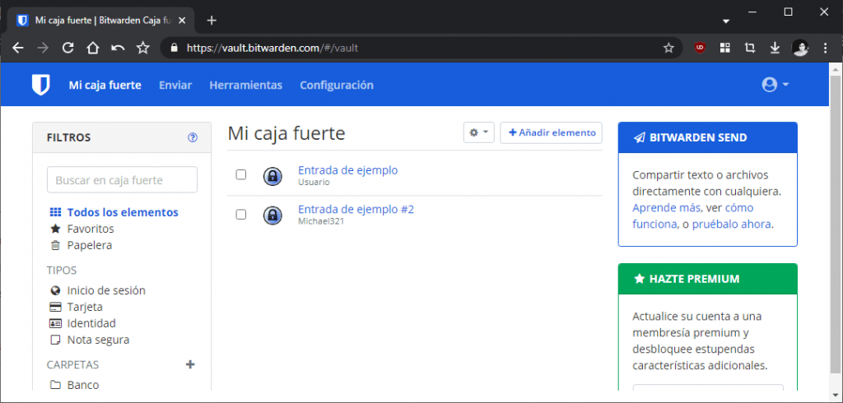This screenshot has width=843, height=403.
Task: Open Configuración navigation tab
Action: (x=337, y=85)
